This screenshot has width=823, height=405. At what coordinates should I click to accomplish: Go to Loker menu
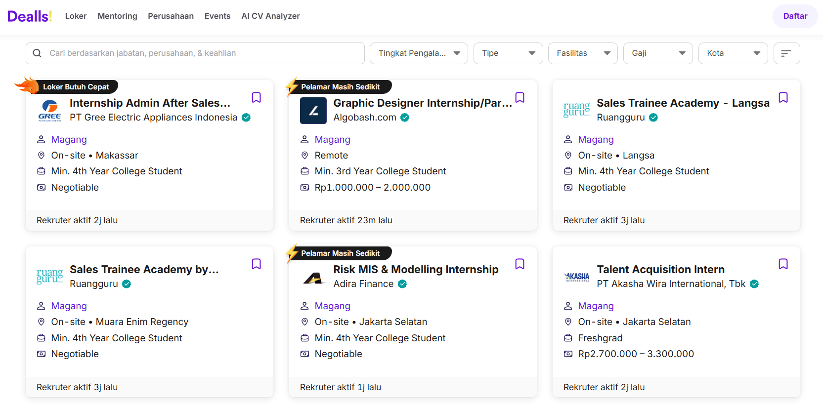pyautogui.click(x=76, y=16)
